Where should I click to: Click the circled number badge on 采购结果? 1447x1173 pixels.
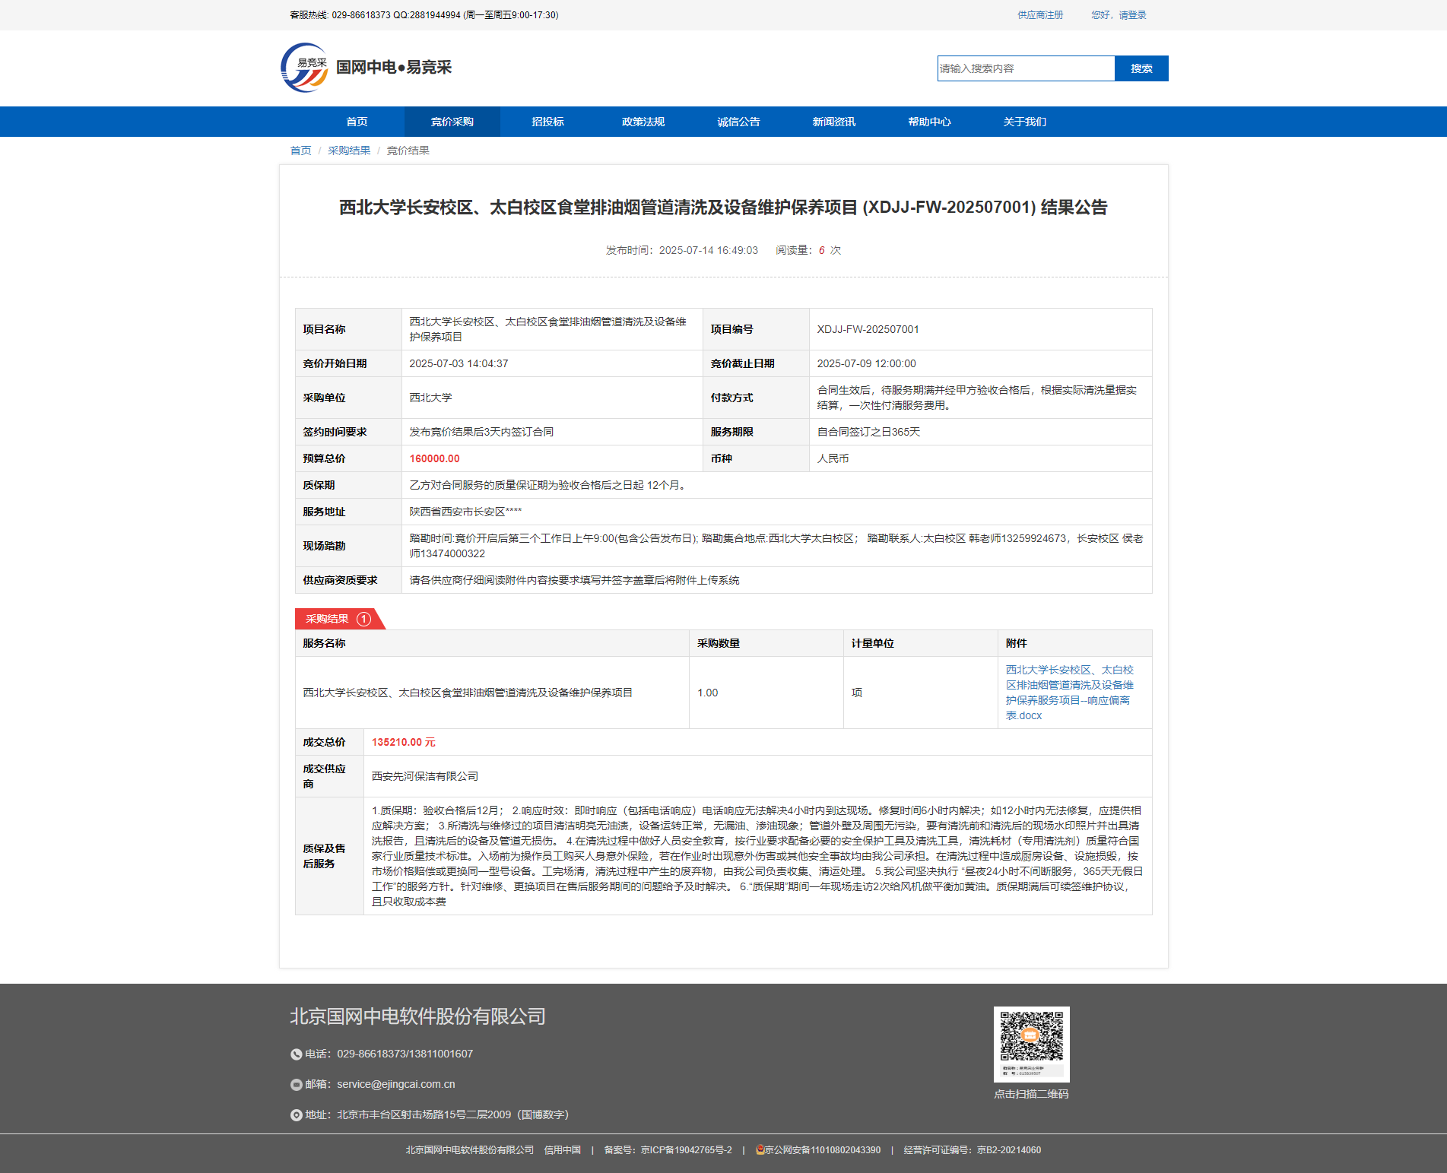point(363,619)
